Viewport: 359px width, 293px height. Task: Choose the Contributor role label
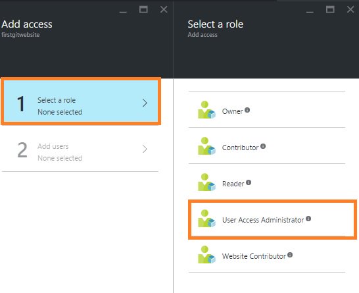coord(240,147)
